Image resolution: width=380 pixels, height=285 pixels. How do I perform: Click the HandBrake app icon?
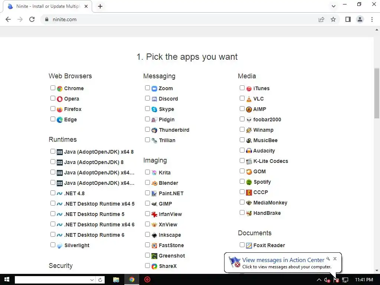coord(249,213)
